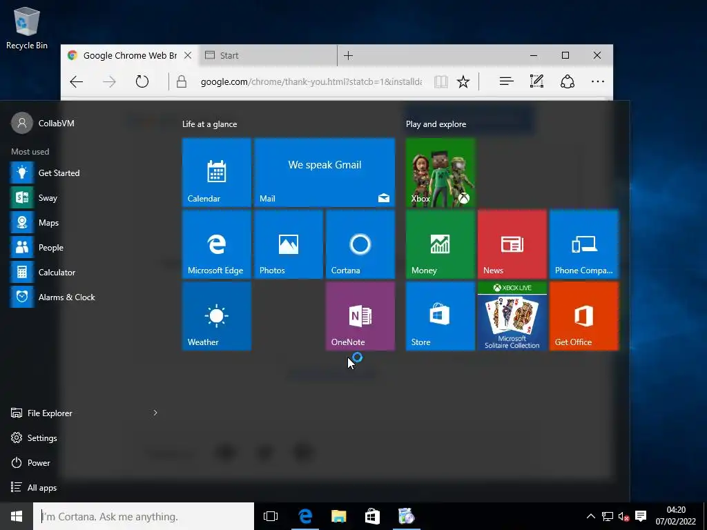Viewport: 707px width, 530px height.
Task: Open the network tray icon
Action: tap(608, 516)
